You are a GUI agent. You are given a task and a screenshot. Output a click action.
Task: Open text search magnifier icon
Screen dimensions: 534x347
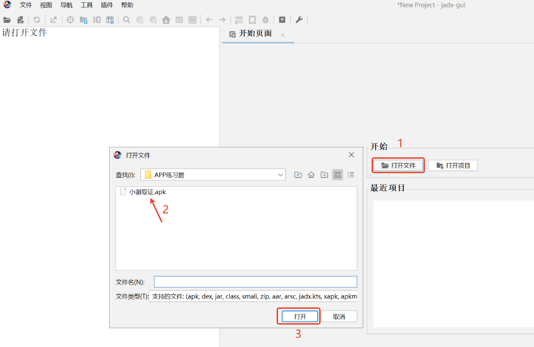(126, 20)
